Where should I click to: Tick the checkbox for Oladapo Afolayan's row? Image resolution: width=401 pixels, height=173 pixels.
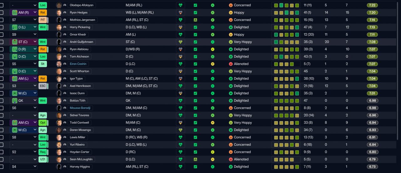[x=2, y=5]
